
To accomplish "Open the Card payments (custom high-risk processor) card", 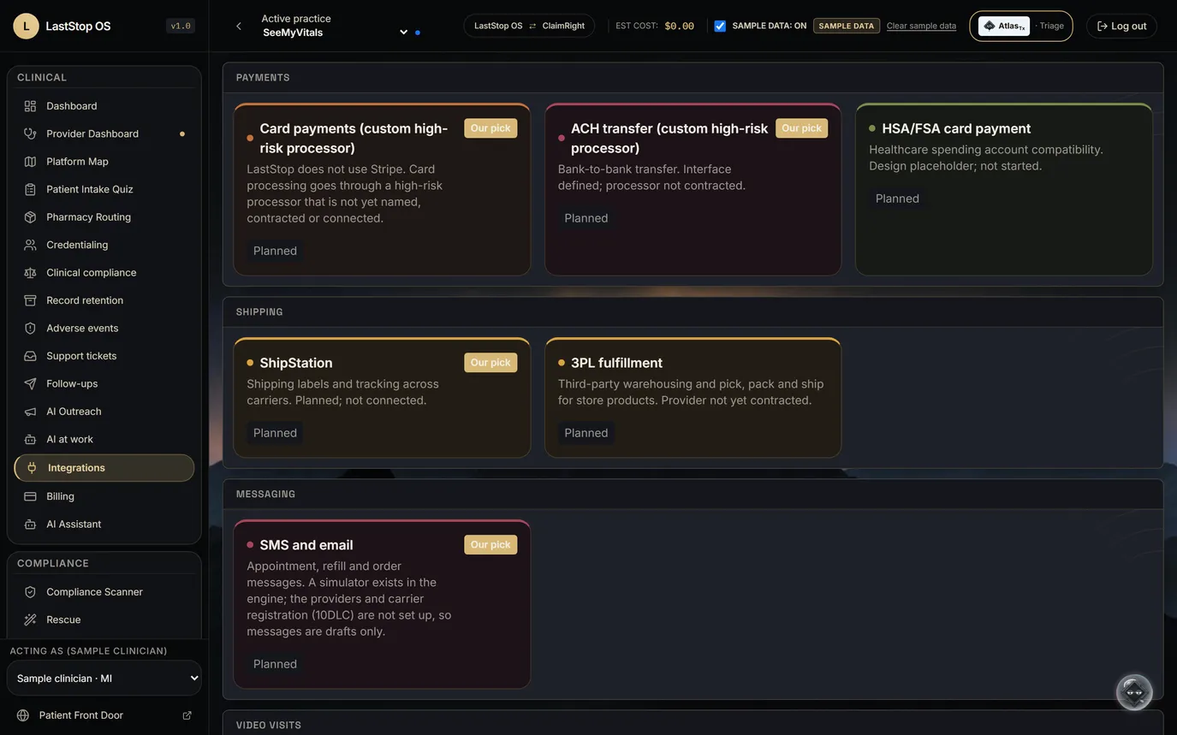I will tap(382, 189).
